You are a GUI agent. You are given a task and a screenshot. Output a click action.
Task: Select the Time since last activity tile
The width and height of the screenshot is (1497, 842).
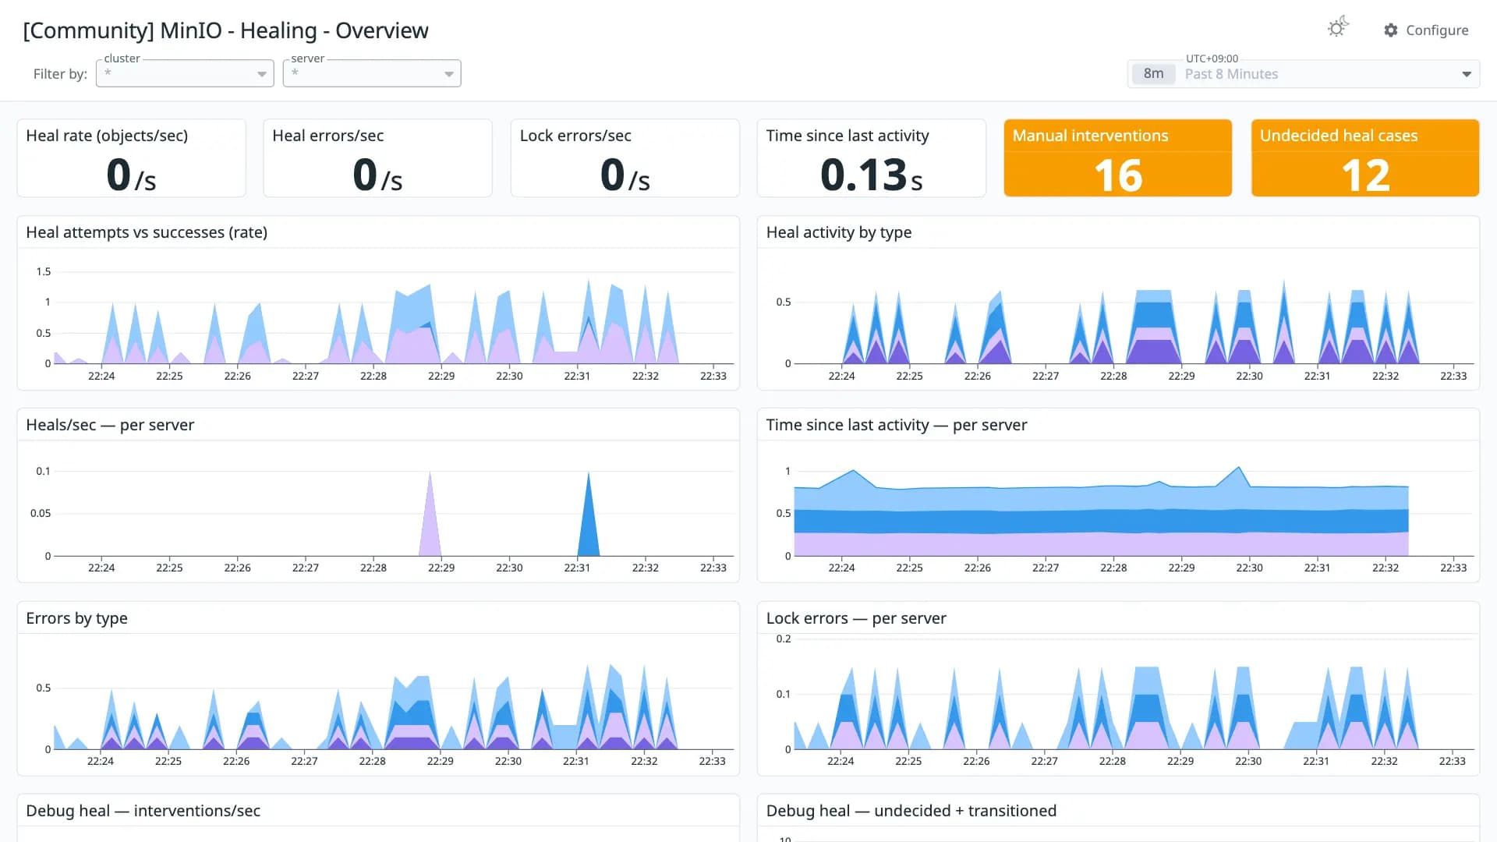click(871, 157)
